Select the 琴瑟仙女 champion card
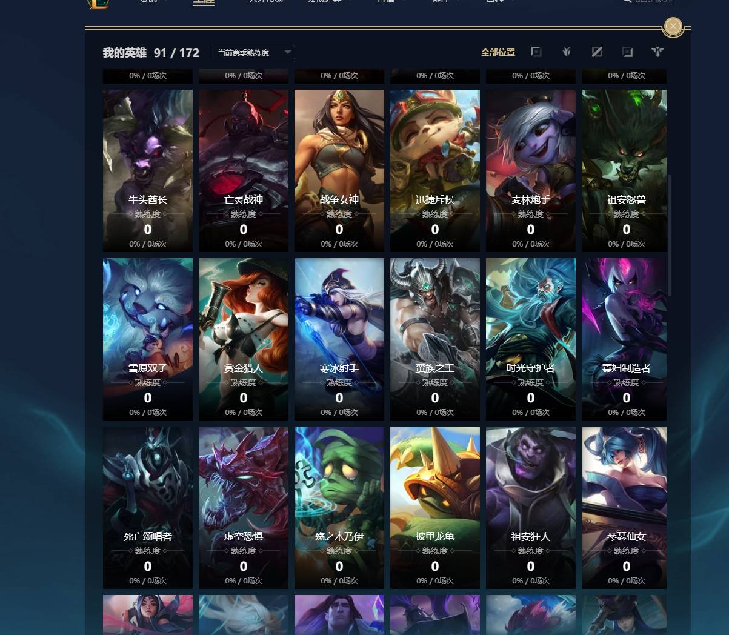Screen dimensions: 729x635 [x=624, y=508]
